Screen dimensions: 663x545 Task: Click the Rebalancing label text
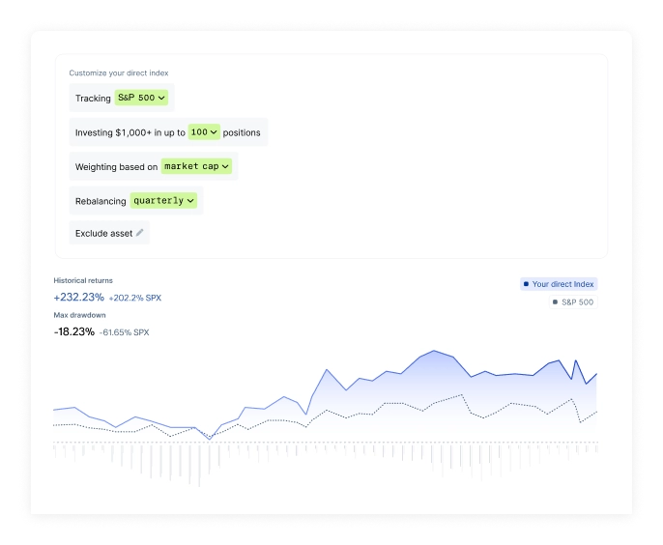[x=101, y=201]
